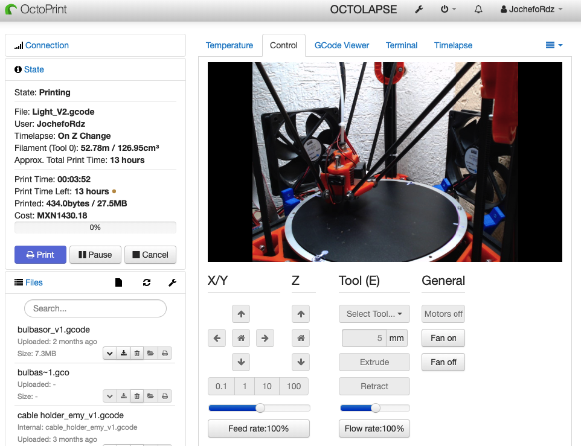Cancel the current print

pyautogui.click(x=150, y=255)
